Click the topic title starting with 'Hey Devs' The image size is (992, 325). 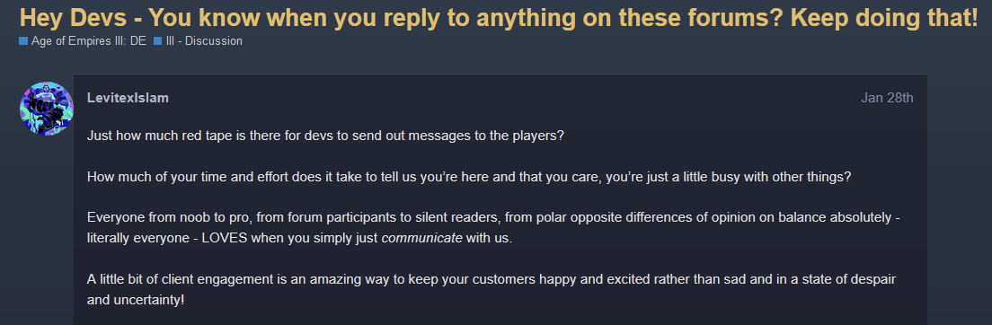click(499, 18)
